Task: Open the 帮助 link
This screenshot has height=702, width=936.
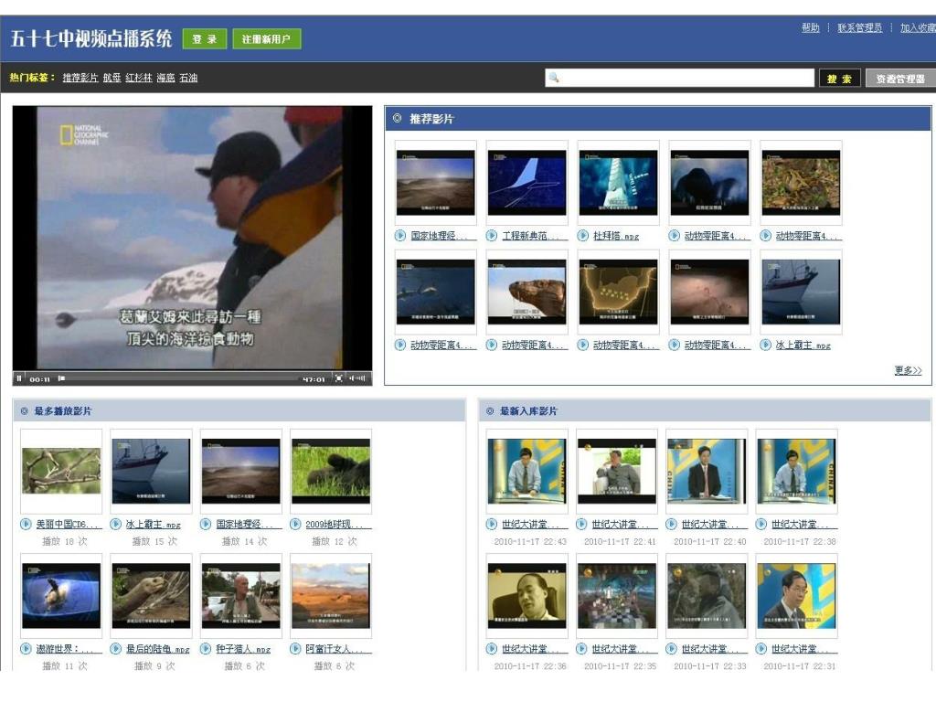Action: coord(810,27)
